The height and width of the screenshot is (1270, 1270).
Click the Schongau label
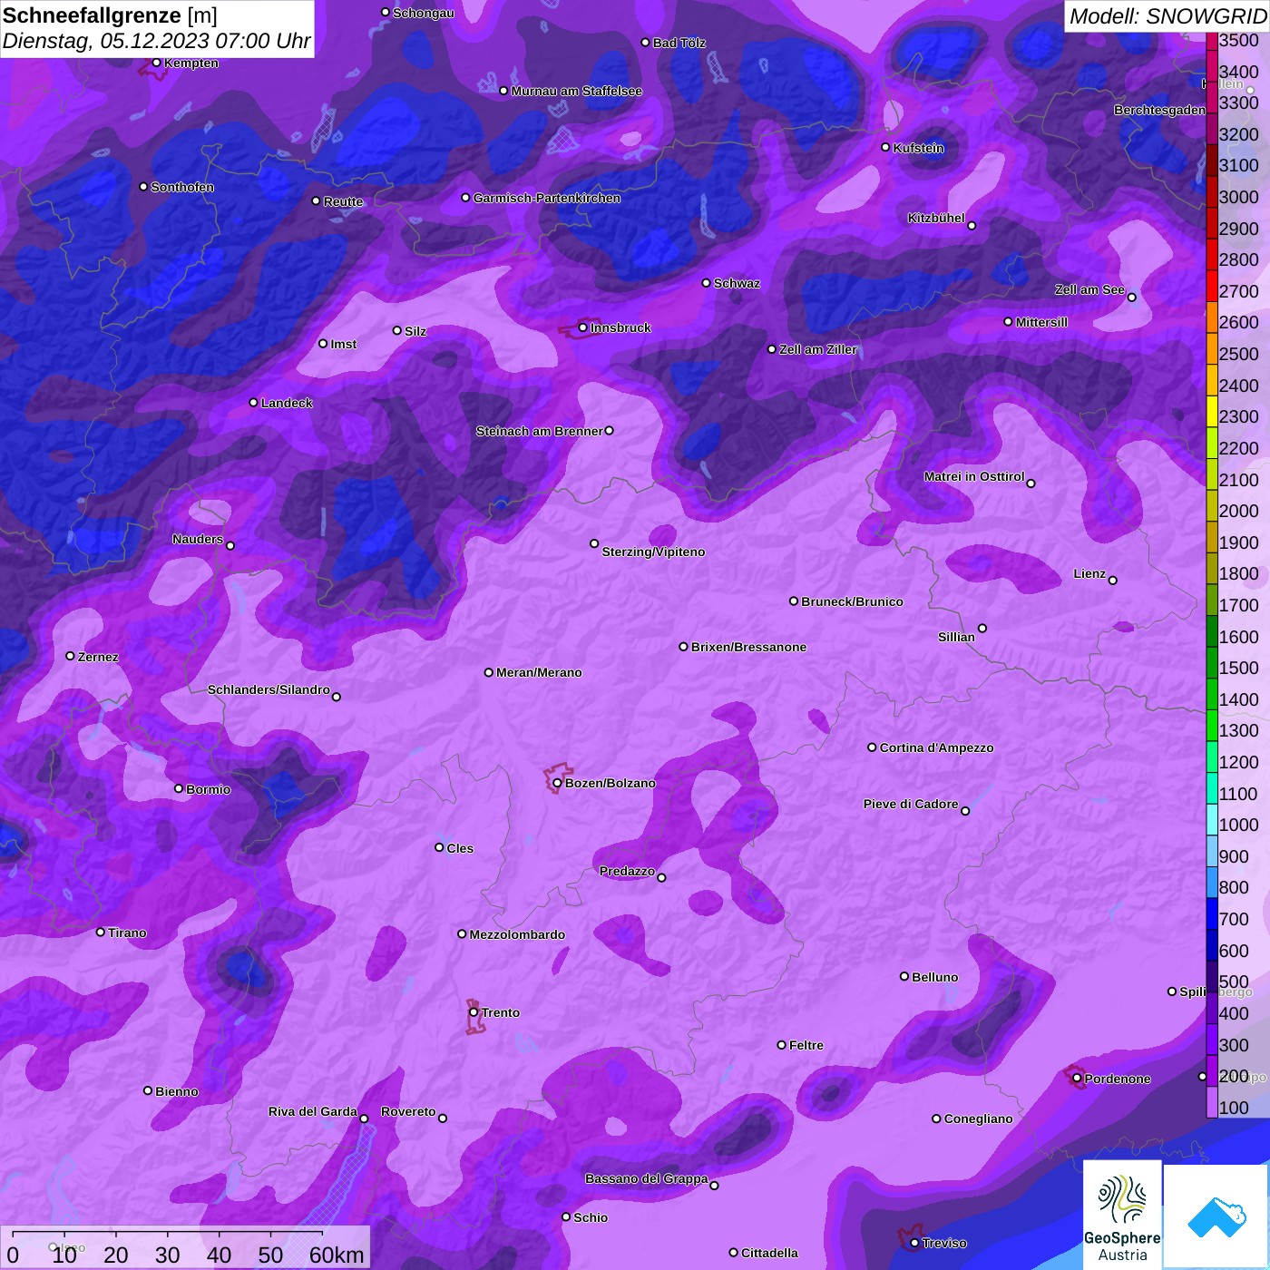coord(423,13)
